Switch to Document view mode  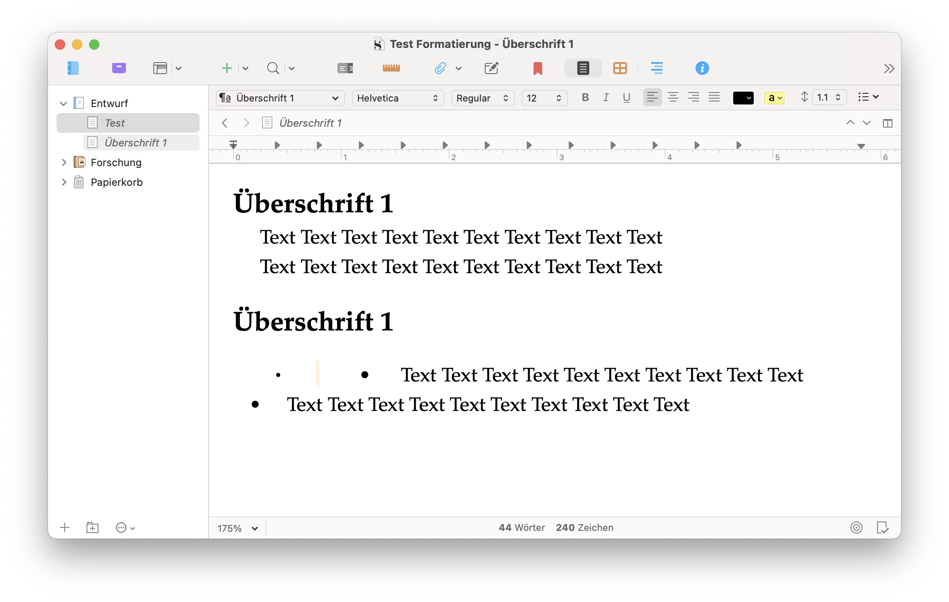point(583,68)
